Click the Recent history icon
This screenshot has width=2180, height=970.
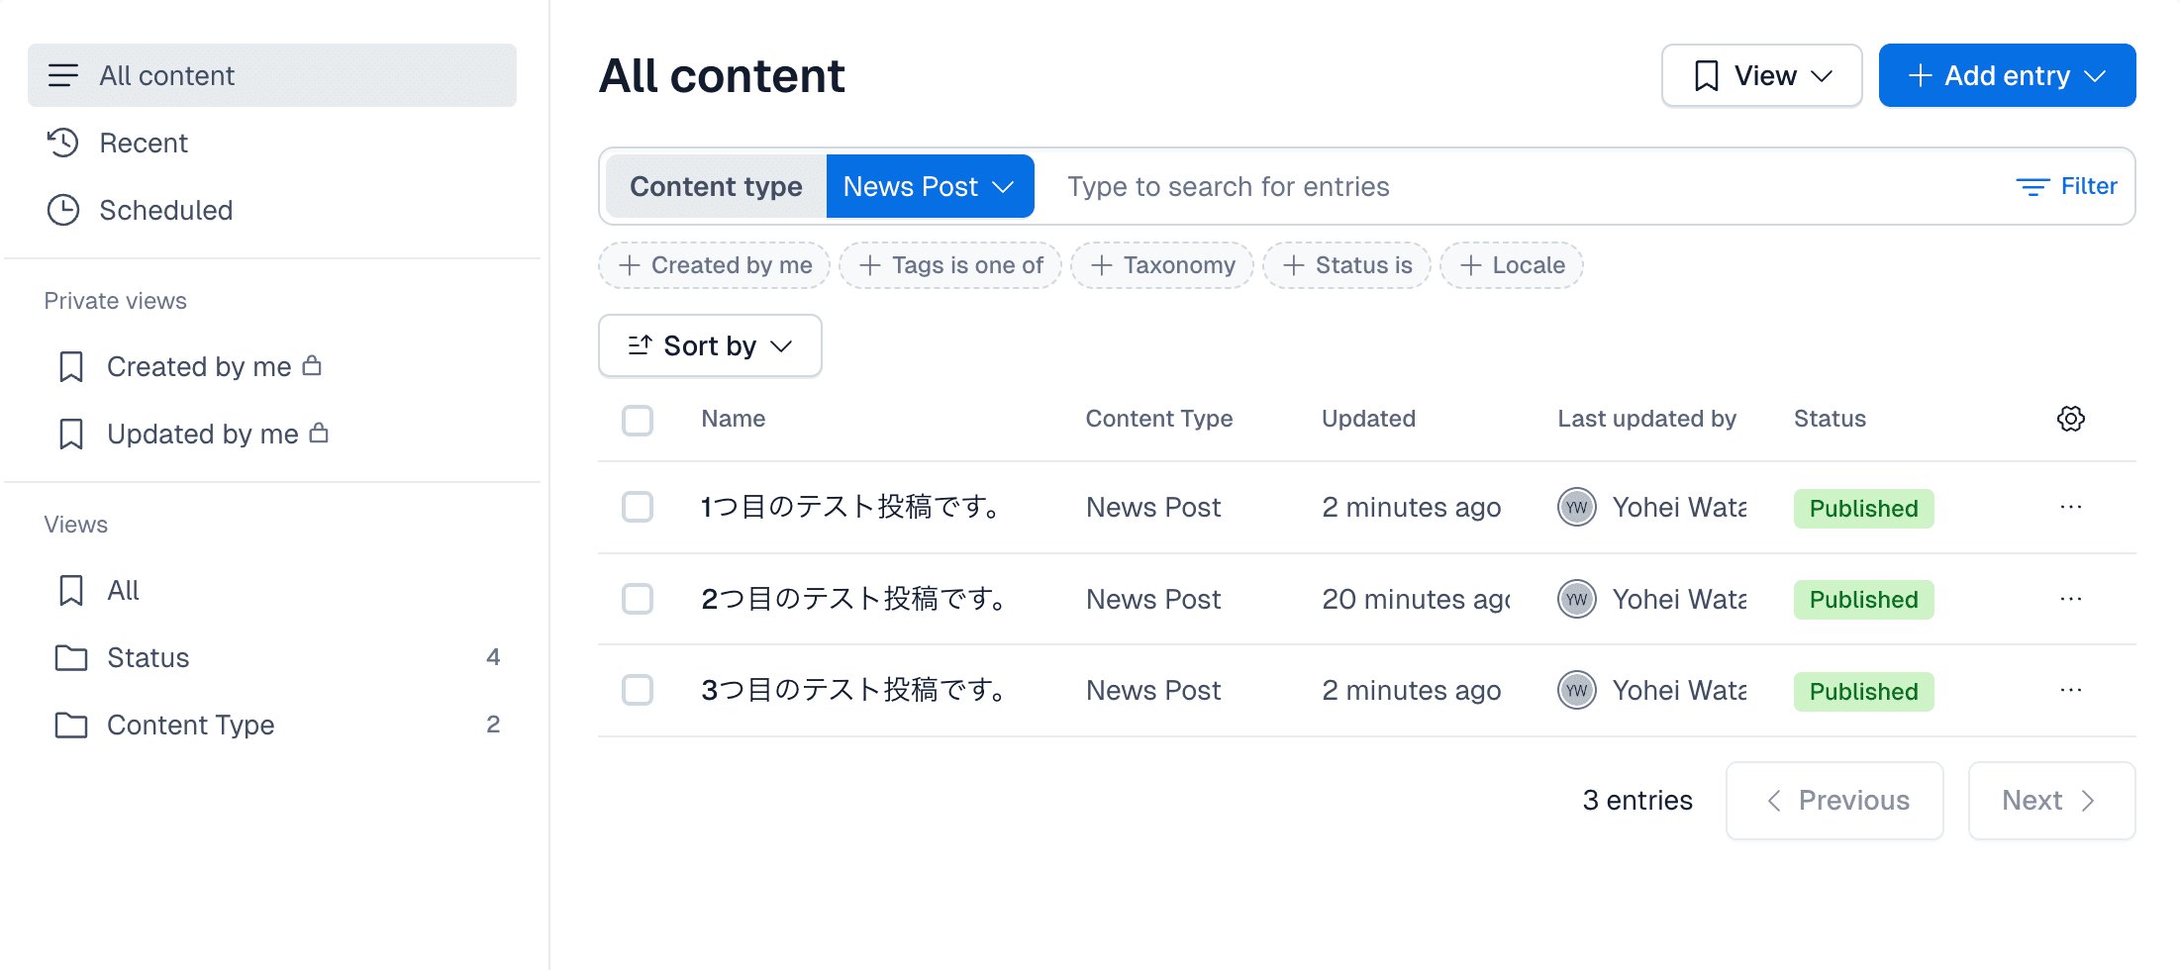tap(63, 143)
